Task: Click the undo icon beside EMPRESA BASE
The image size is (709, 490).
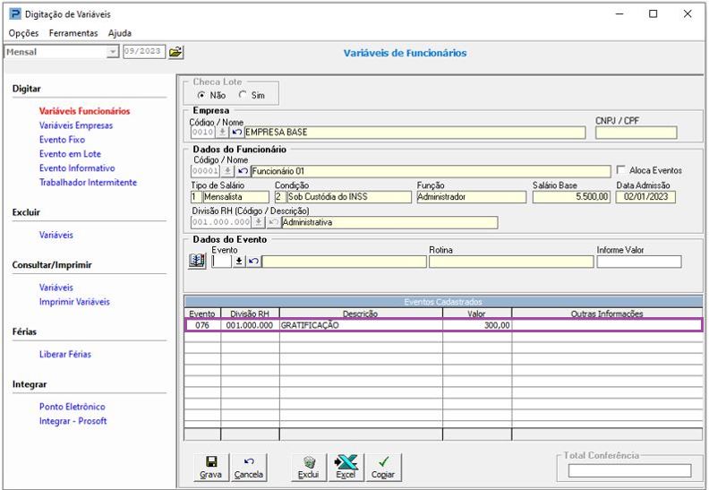Action: [x=236, y=132]
